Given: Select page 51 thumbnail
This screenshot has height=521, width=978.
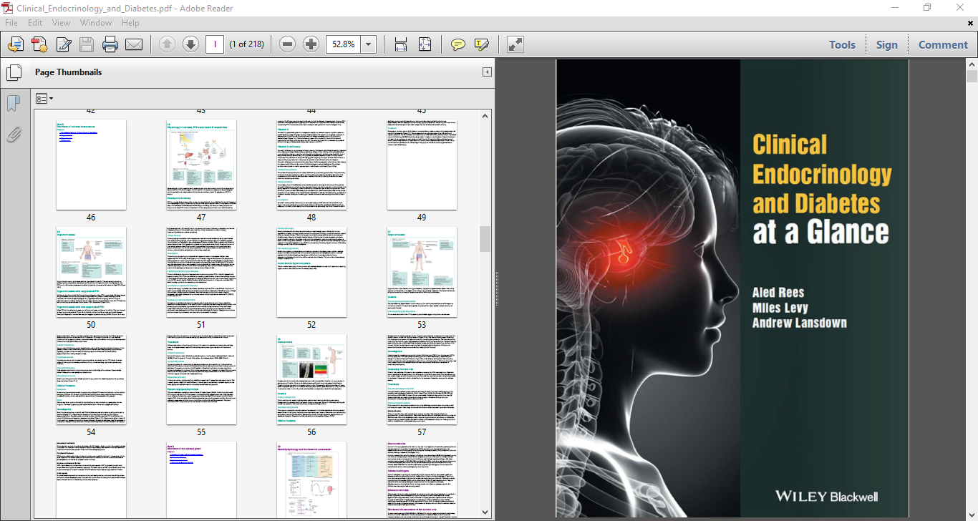Looking at the screenshot, I should (201, 272).
